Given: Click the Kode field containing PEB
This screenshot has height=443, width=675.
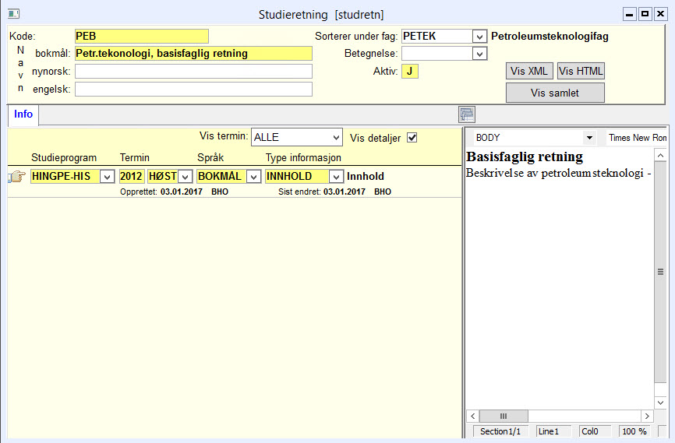Looking at the screenshot, I should [142, 36].
